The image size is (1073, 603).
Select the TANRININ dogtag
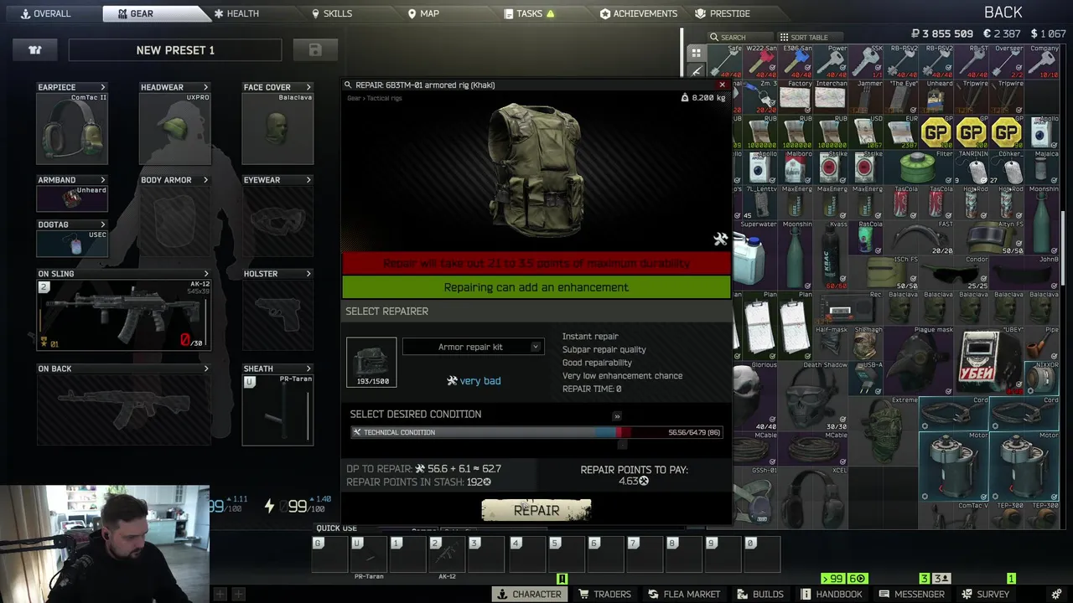point(972,167)
